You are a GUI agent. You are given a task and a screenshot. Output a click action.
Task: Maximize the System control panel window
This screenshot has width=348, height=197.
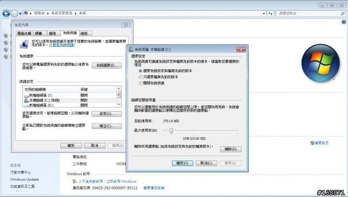coord(332,5)
